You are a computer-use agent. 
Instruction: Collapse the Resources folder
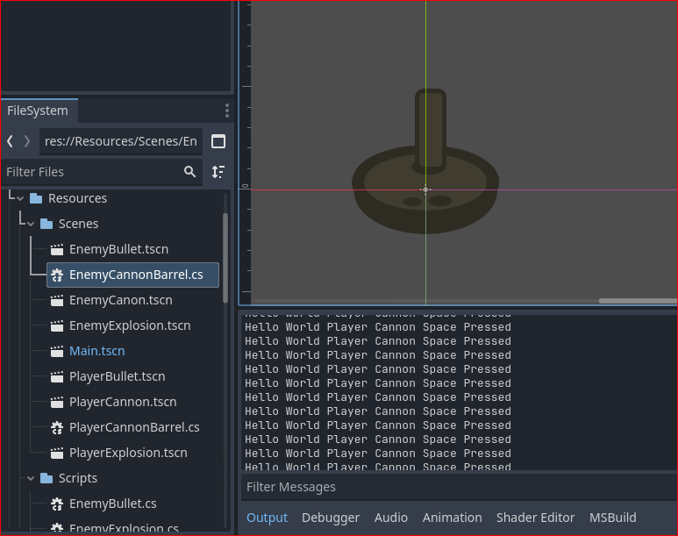point(20,198)
